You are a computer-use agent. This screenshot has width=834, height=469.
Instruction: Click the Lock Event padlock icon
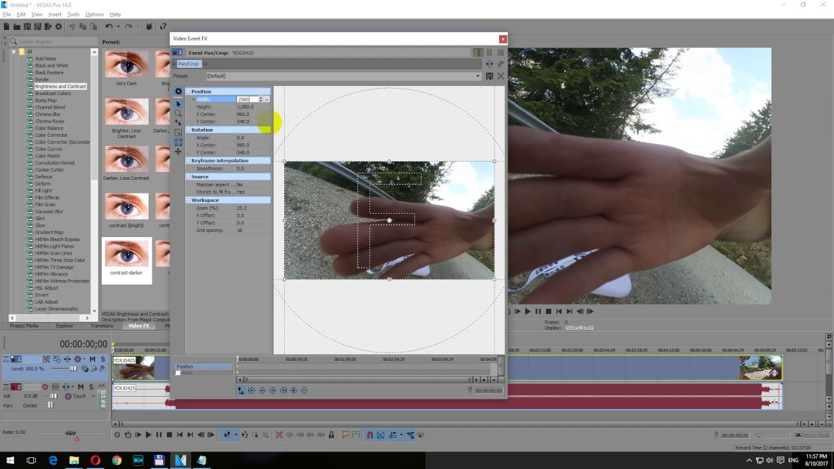[x=331, y=435]
